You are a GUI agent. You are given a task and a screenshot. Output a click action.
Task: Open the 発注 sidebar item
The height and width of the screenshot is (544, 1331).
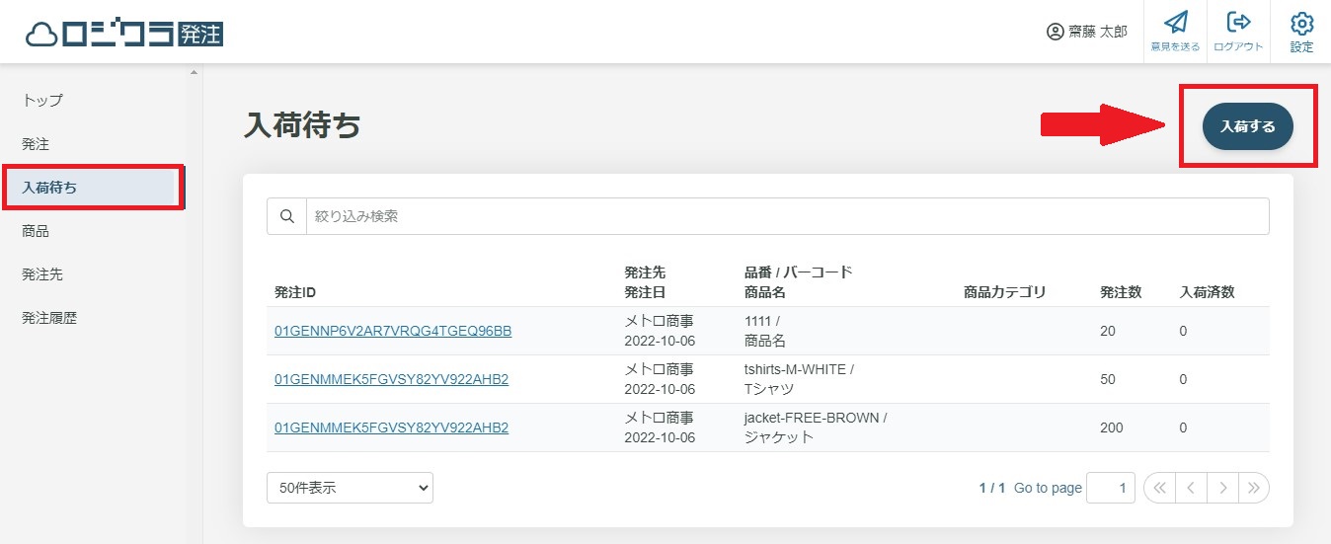36,144
